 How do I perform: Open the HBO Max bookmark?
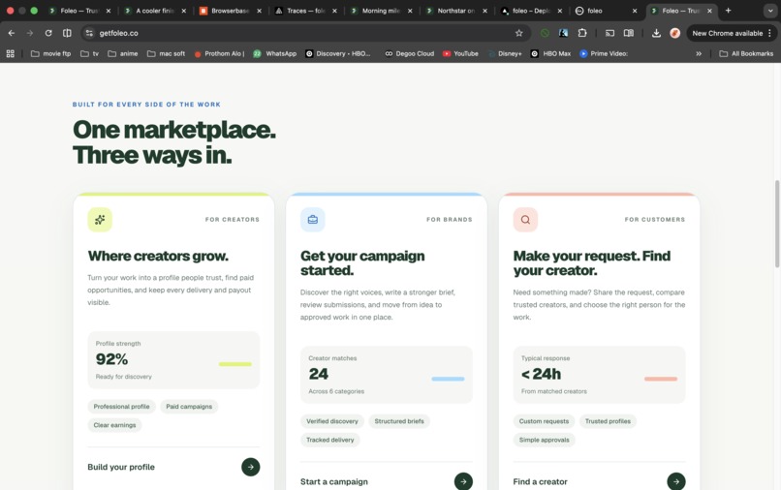551,54
